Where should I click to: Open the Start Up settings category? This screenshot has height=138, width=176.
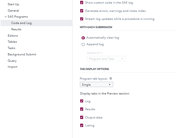(13, 4)
